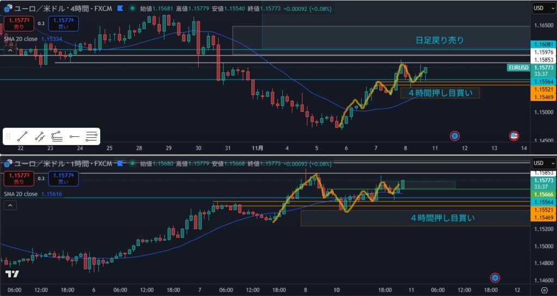Screen dimensions: 557x296
Task: Click the orange 1.15521 price label
Action: (542, 89)
